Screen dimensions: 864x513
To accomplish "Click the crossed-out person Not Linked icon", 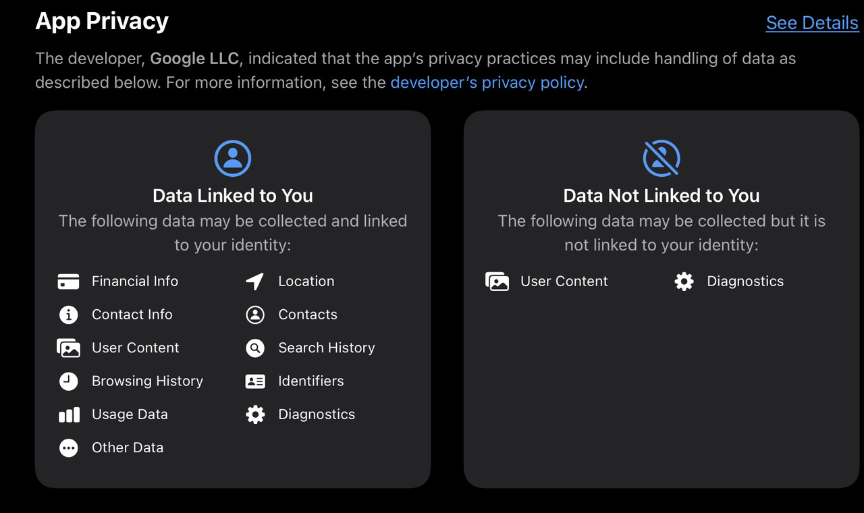I will click(x=661, y=159).
